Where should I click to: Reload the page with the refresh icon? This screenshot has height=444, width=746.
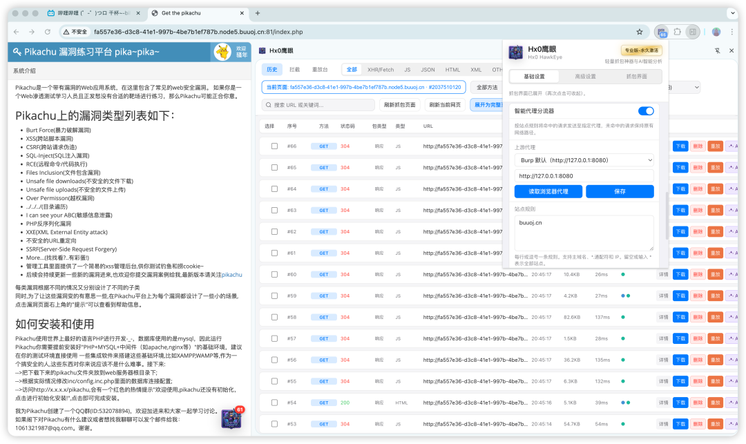pos(48,32)
